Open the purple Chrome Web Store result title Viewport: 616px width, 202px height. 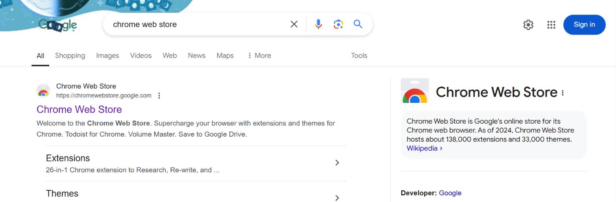(79, 110)
